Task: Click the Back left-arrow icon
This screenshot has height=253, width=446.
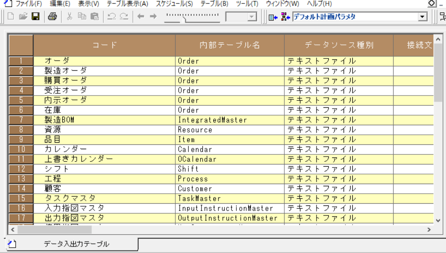Action: tap(141, 16)
